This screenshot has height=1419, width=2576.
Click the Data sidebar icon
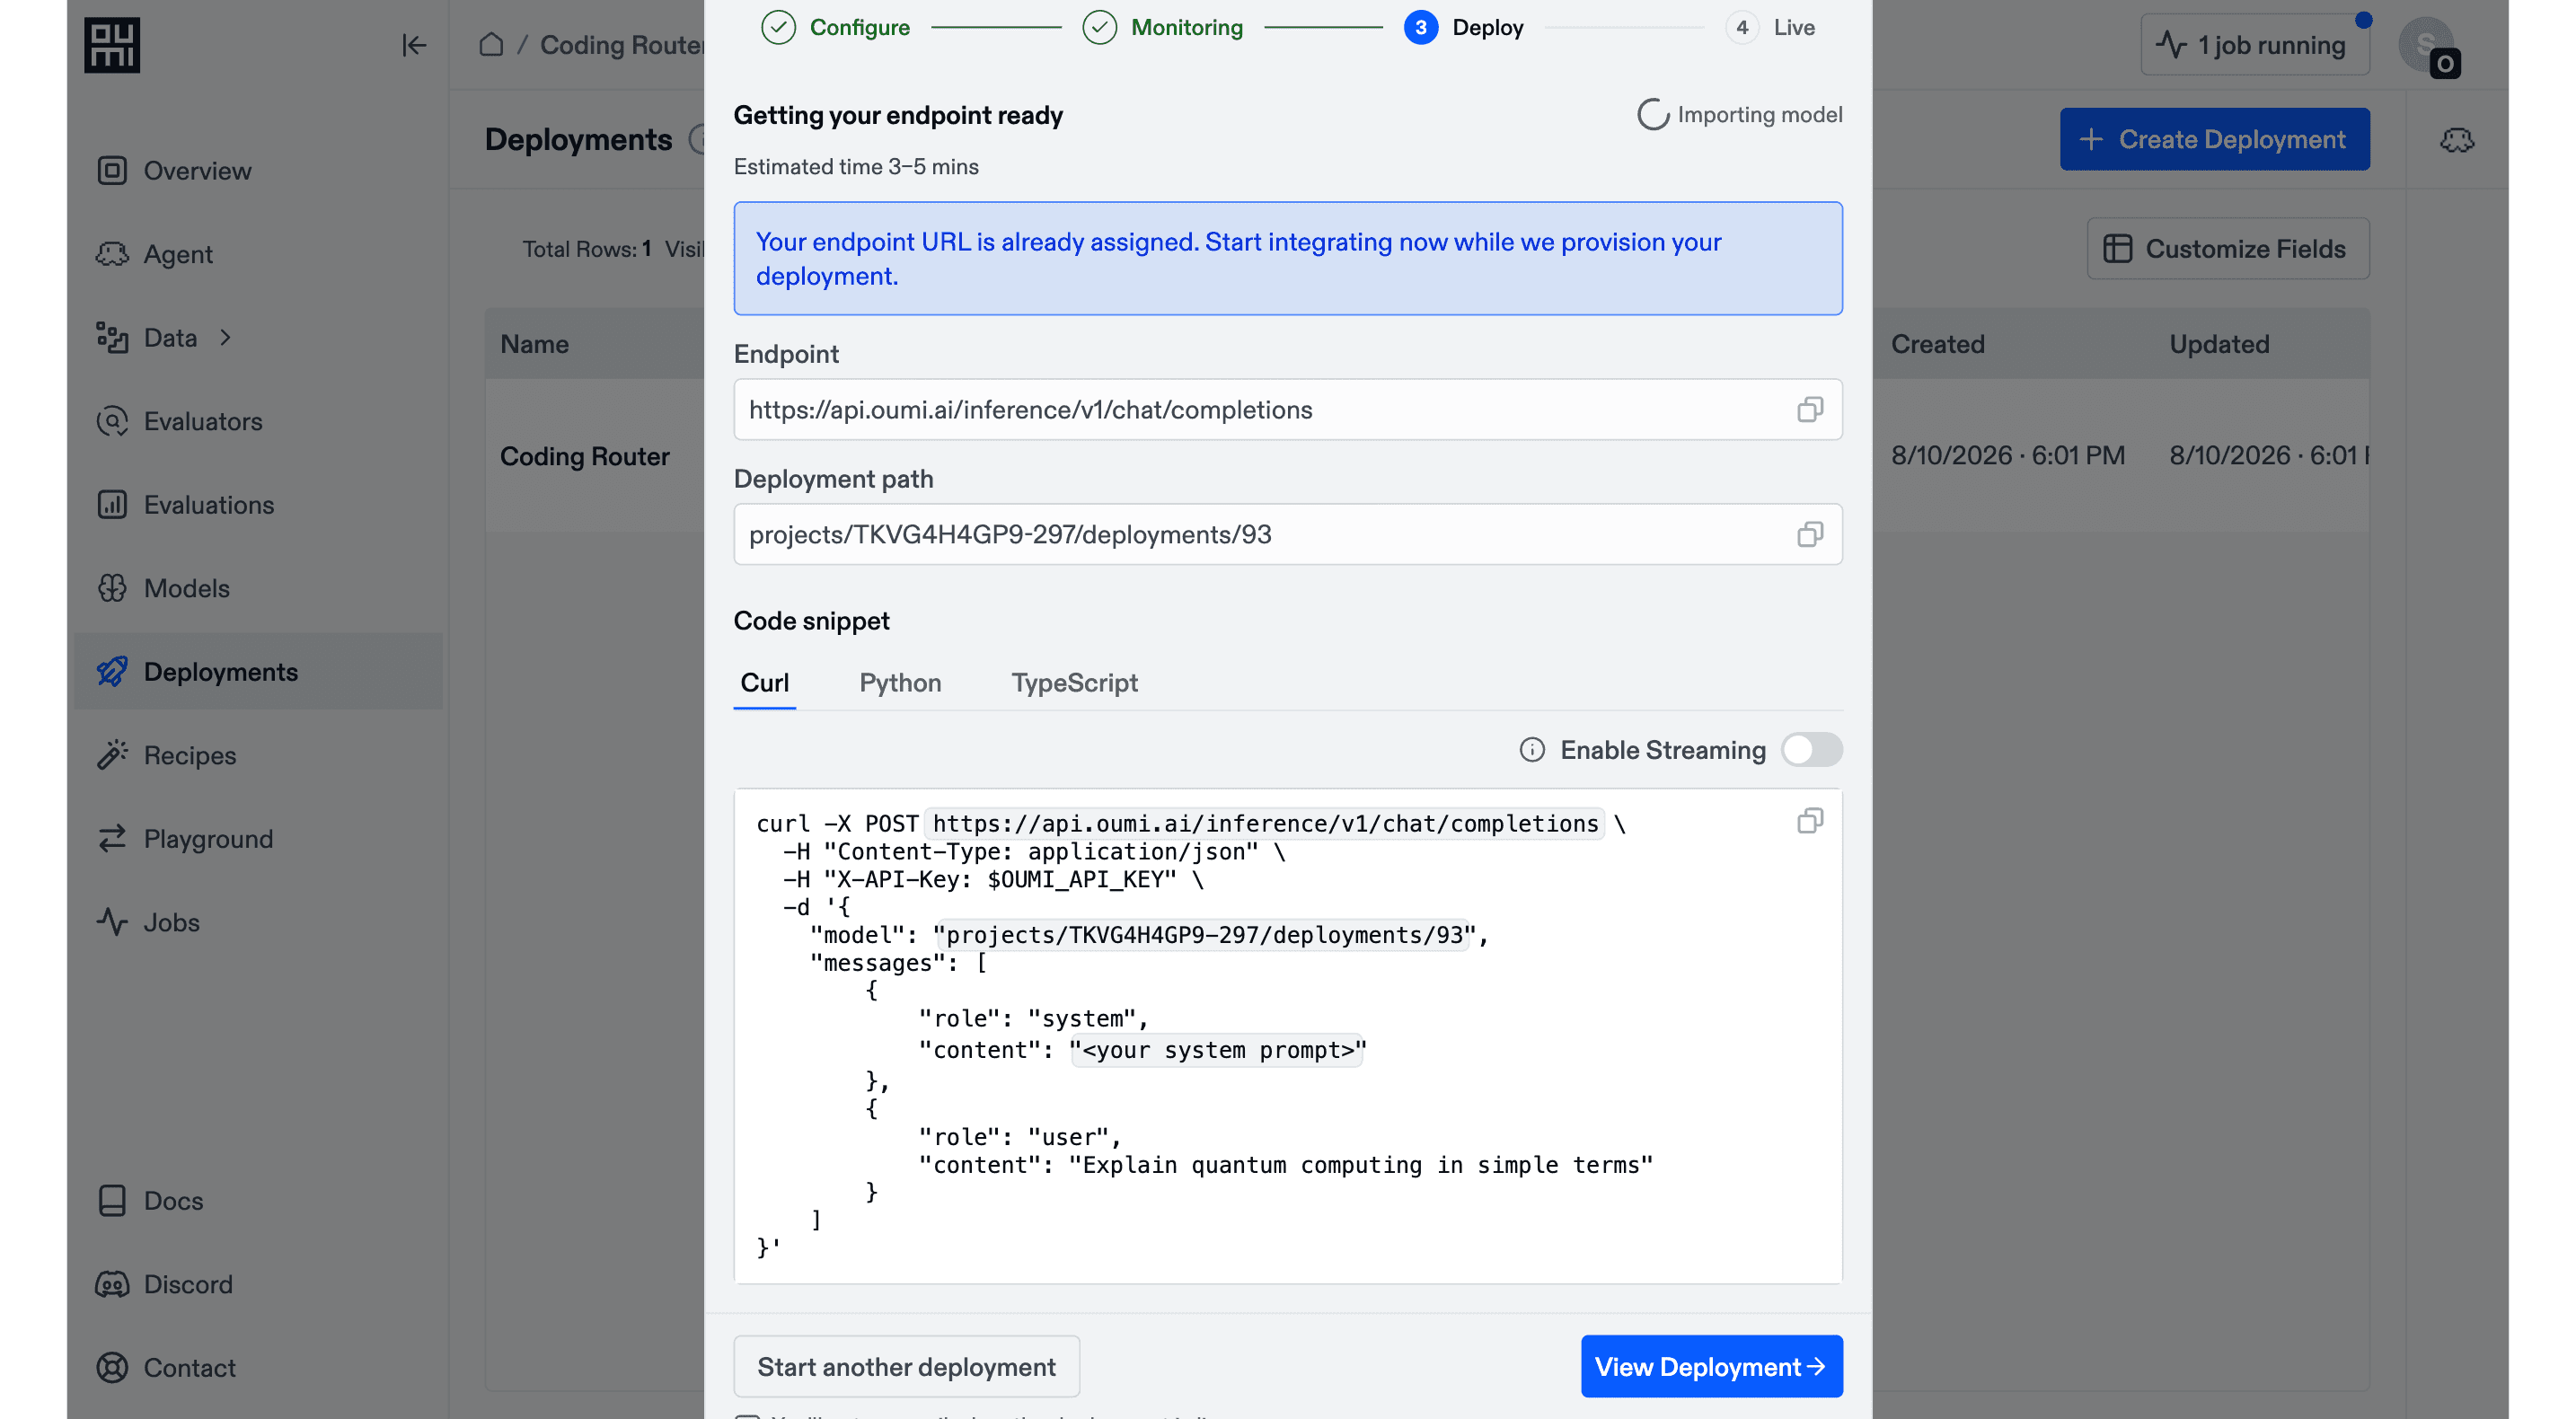[112, 338]
